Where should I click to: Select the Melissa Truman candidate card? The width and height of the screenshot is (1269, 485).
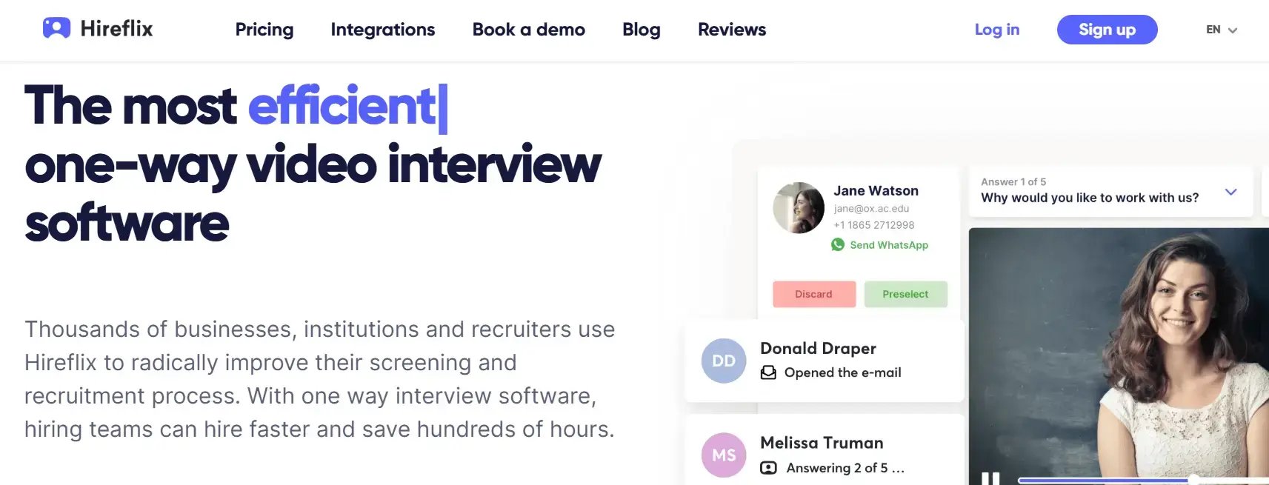(825, 449)
